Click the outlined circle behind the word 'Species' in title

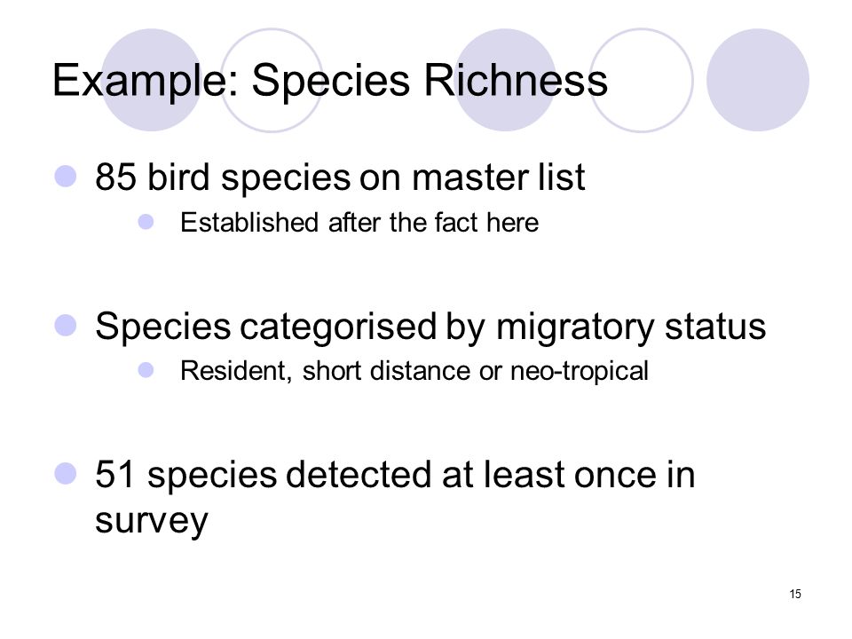272,80
